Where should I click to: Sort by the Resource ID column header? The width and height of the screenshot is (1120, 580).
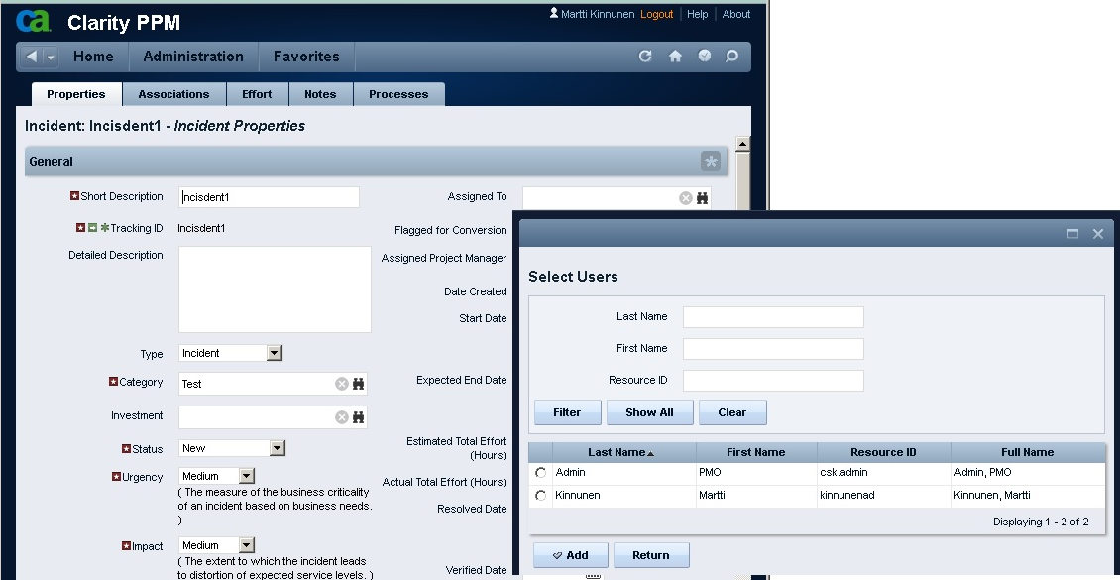click(883, 452)
